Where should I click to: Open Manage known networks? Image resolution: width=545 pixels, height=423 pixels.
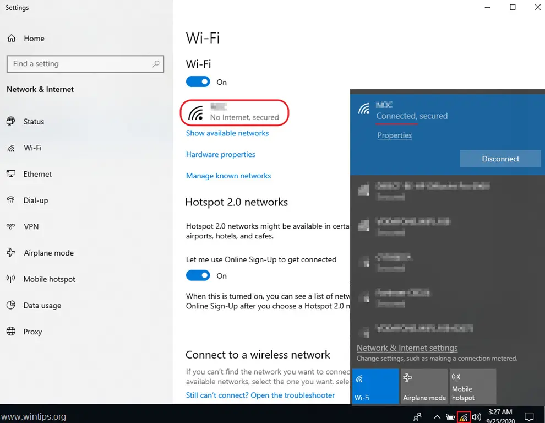(228, 176)
